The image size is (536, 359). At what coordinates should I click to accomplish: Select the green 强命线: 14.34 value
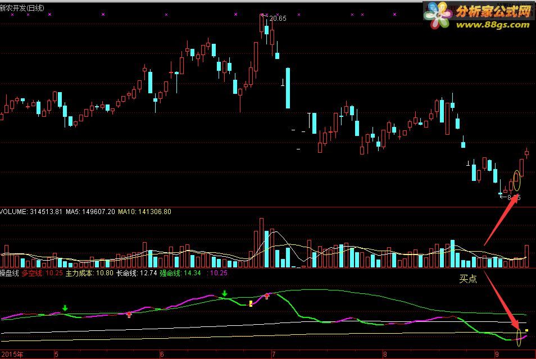point(180,273)
